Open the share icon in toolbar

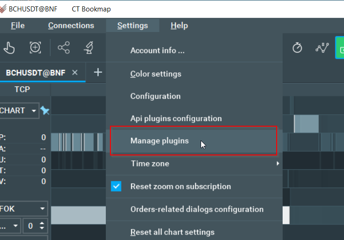[64, 48]
